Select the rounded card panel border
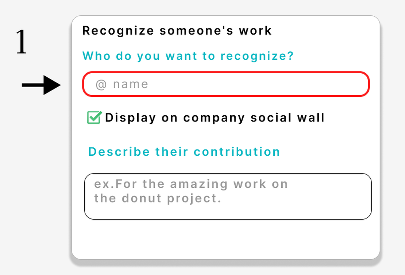Image resolution: width=405 pixels, height=275 pixels. tap(225, 15)
